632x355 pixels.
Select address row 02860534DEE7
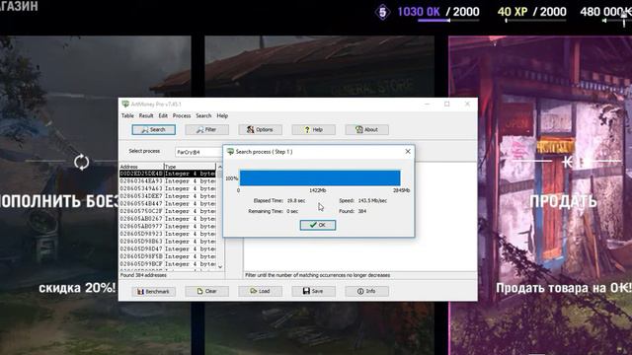pos(168,196)
